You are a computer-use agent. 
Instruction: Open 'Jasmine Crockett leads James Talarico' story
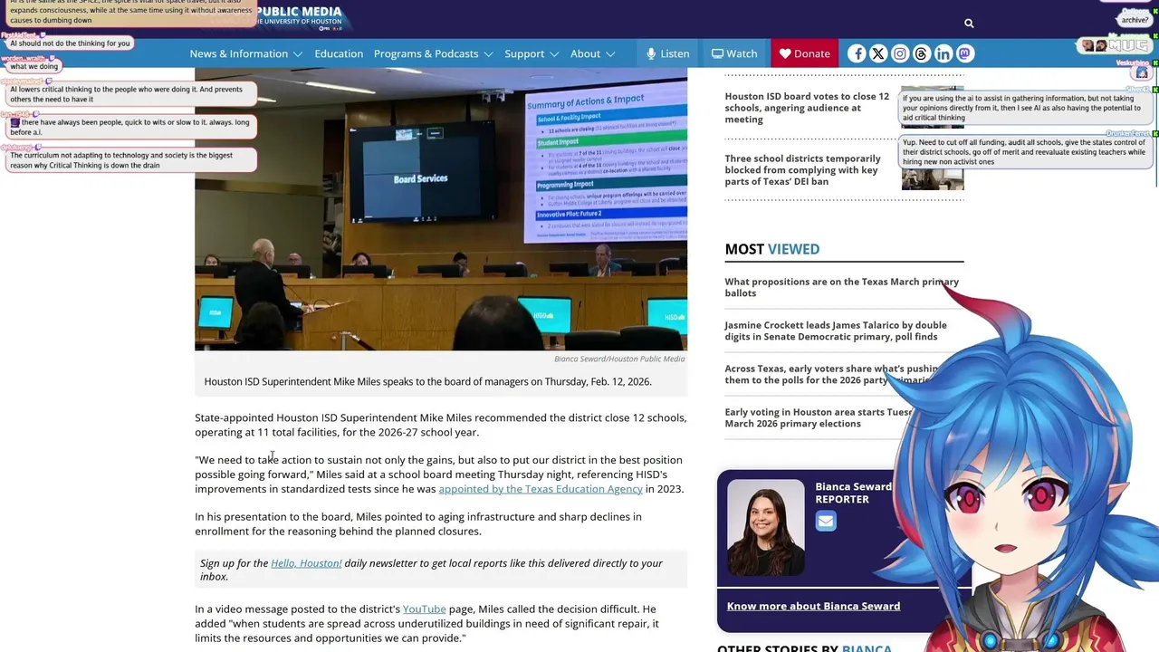tap(835, 331)
